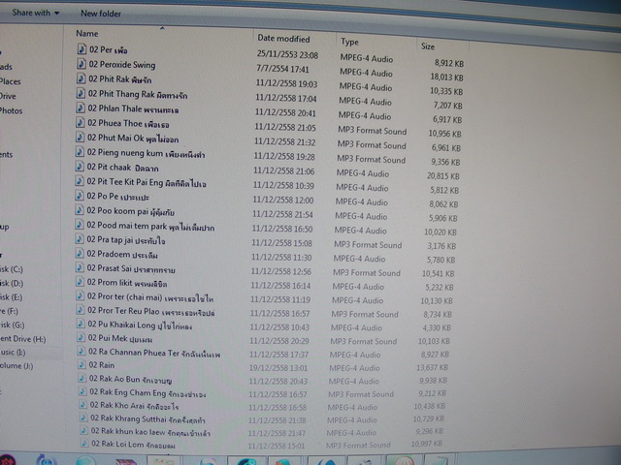Click audio icon of 02 Ra Channan Phuea Ter

tap(82, 351)
